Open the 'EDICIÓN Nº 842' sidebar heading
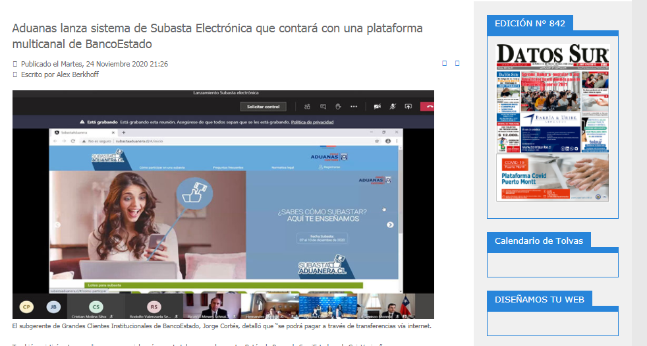 (x=530, y=24)
